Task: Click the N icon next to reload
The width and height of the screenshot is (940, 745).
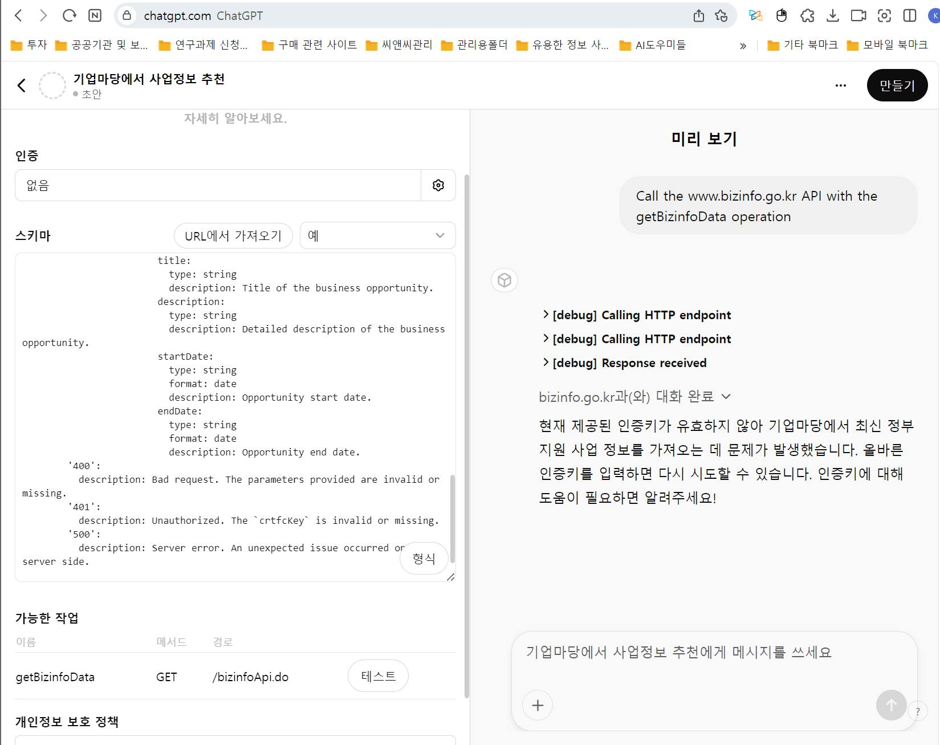Action: pyautogui.click(x=95, y=15)
